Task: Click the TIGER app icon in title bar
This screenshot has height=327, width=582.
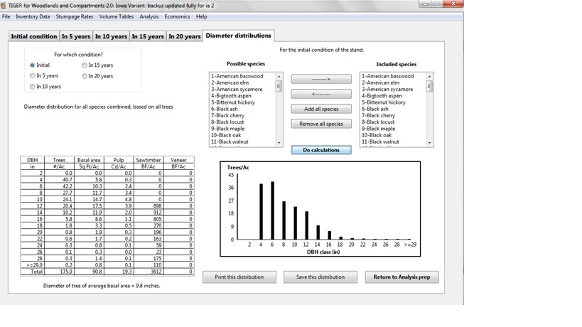Action: [x=4, y=4]
